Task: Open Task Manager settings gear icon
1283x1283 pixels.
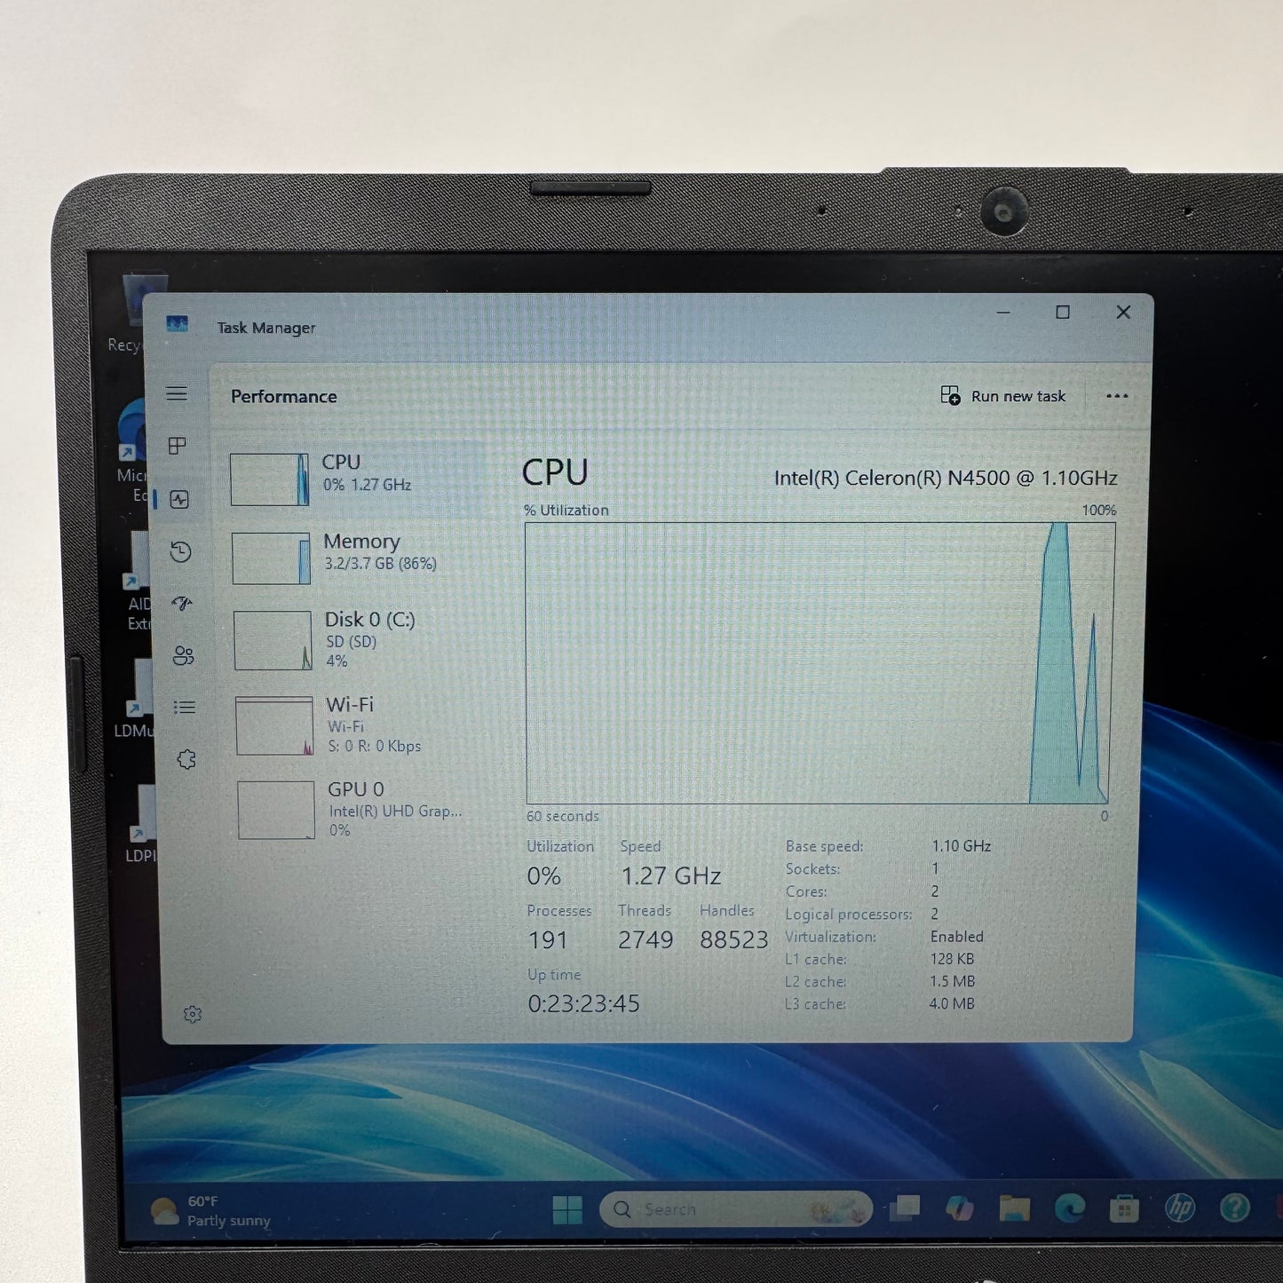Action: point(193,1014)
